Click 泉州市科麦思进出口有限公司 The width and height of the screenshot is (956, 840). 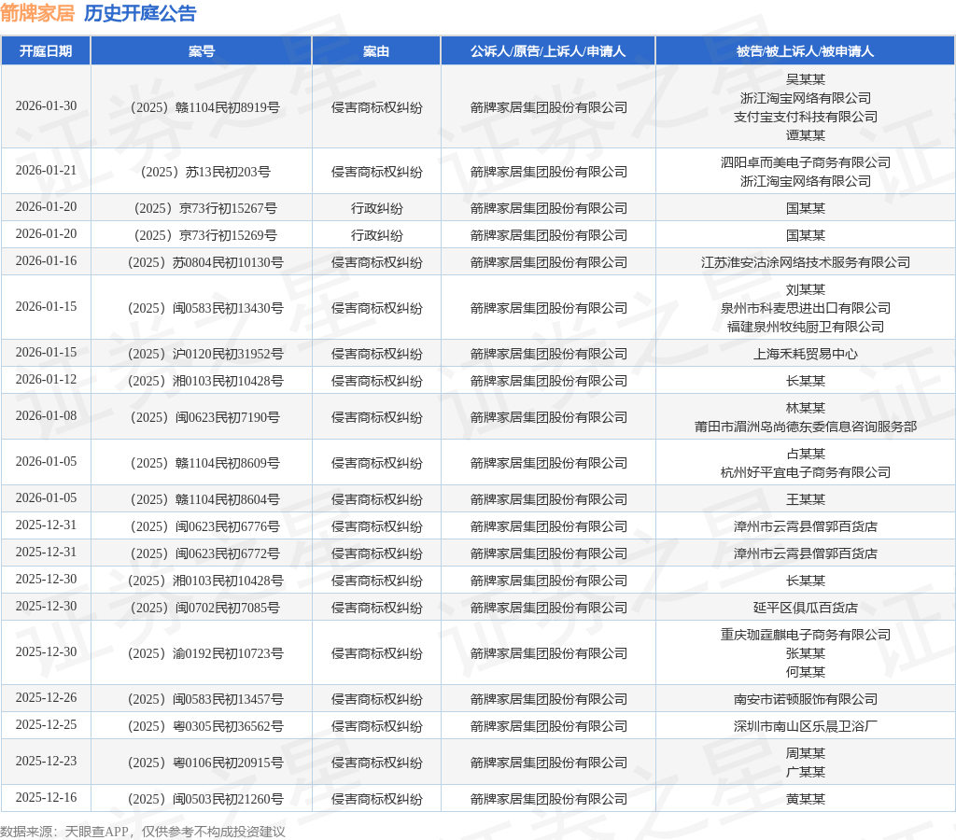pyautogui.click(x=805, y=308)
